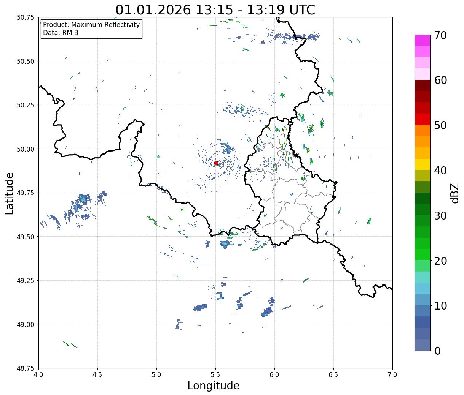
Task: Click the 5.0 longitude tick label
Action: point(156,375)
